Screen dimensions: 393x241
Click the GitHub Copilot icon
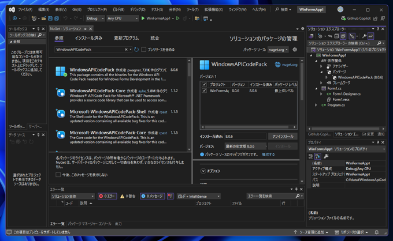(x=343, y=18)
